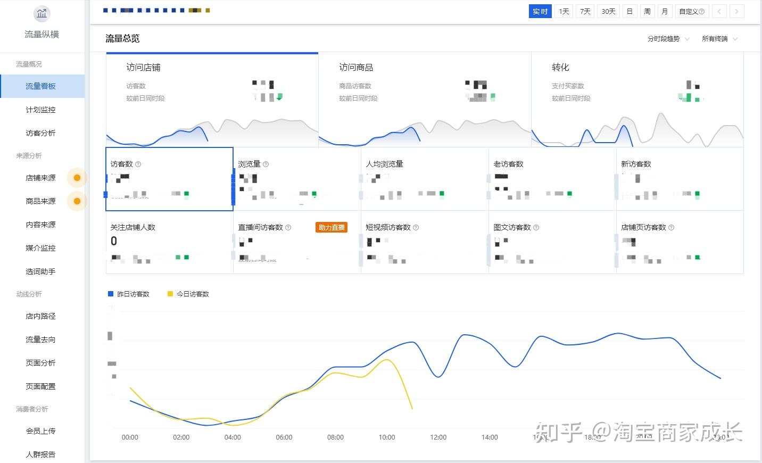Select 30天 time range
The height and width of the screenshot is (463, 762).
[x=609, y=11]
